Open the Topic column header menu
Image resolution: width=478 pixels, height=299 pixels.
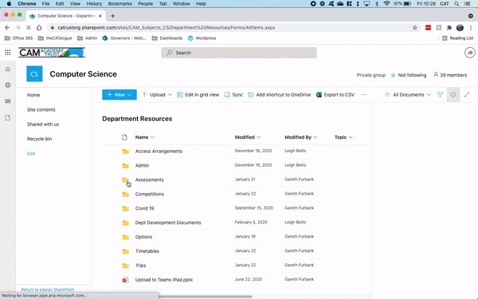(343, 137)
